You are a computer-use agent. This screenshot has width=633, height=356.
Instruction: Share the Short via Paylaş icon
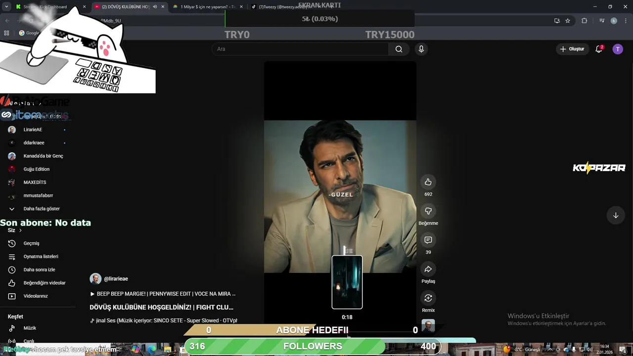(428, 269)
